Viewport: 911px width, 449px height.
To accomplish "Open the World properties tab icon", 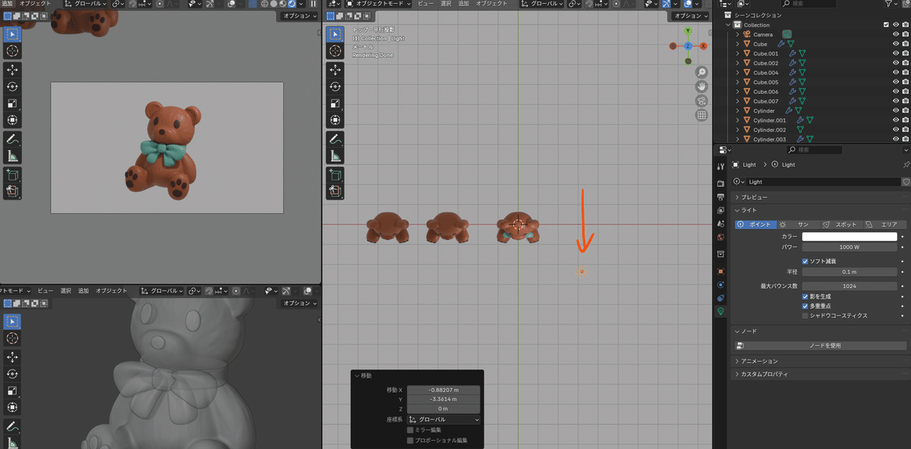I will coord(720,236).
